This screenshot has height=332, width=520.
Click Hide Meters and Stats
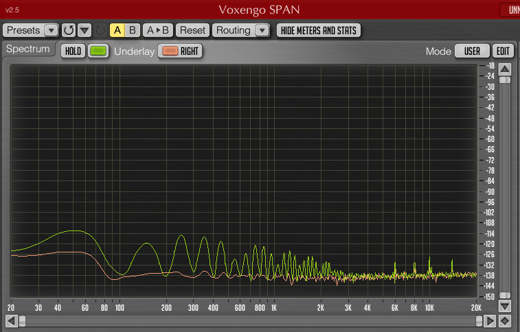pos(319,30)
